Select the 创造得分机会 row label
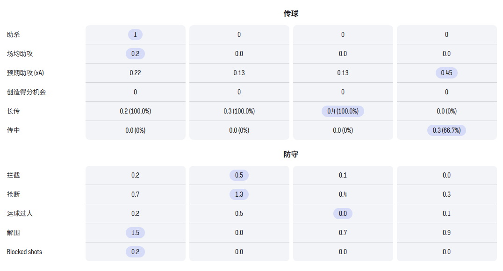This screenshot has height=271, width=503. (x=26, y=92)
